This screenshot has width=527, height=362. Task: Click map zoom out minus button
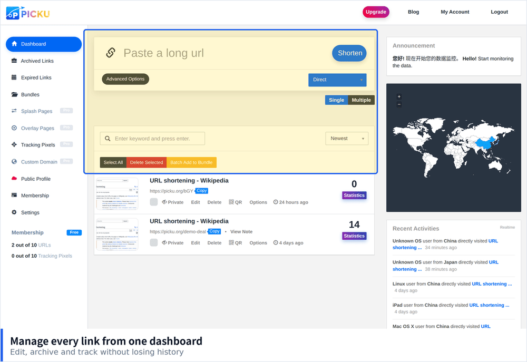399,104
